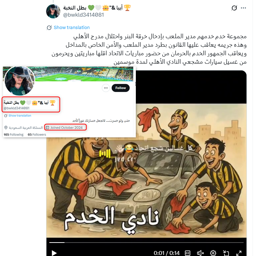This screenshot has width=255, height=256.
Task: Seek on the video progress bar
Action: [146, 243]
